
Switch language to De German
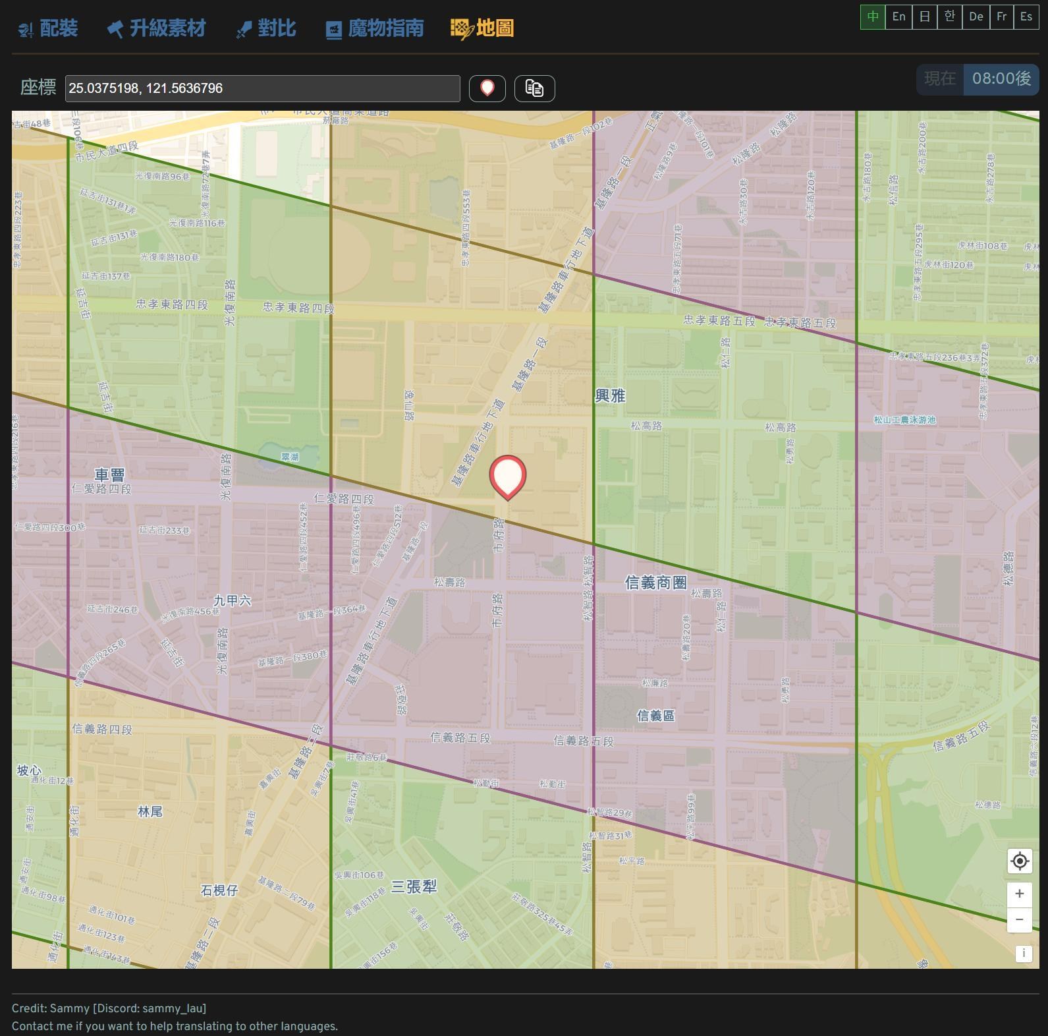click(976, 17)
